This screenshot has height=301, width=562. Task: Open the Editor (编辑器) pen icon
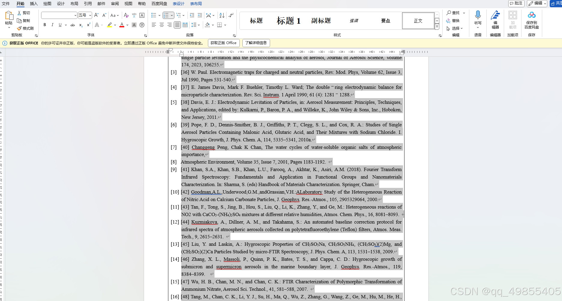tap(495, 15)
